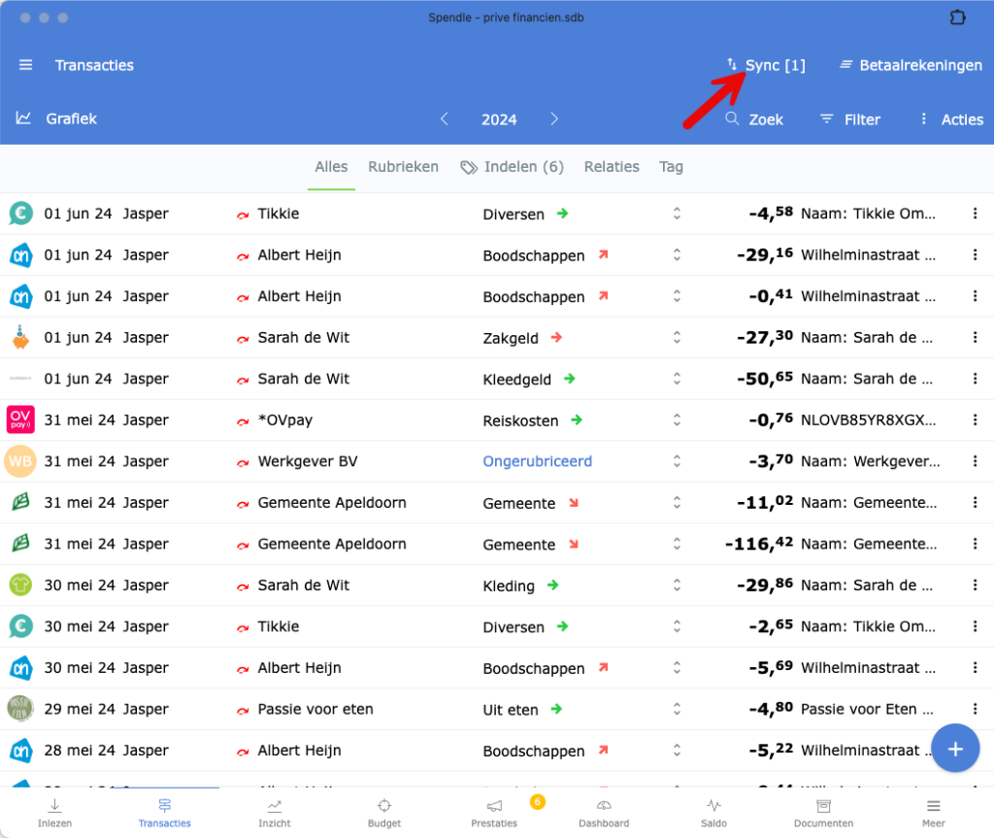Open more options for Albert Heijn -0,41
994x838 pixels.
[x=975, y=296]
